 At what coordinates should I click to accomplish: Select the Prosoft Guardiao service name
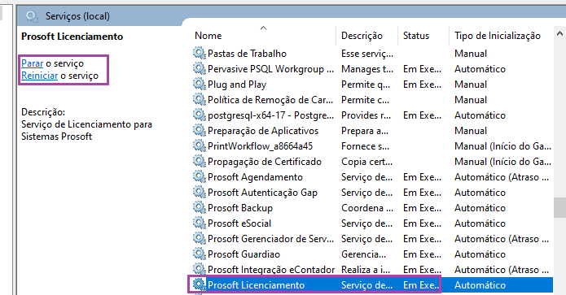point(244,254)
